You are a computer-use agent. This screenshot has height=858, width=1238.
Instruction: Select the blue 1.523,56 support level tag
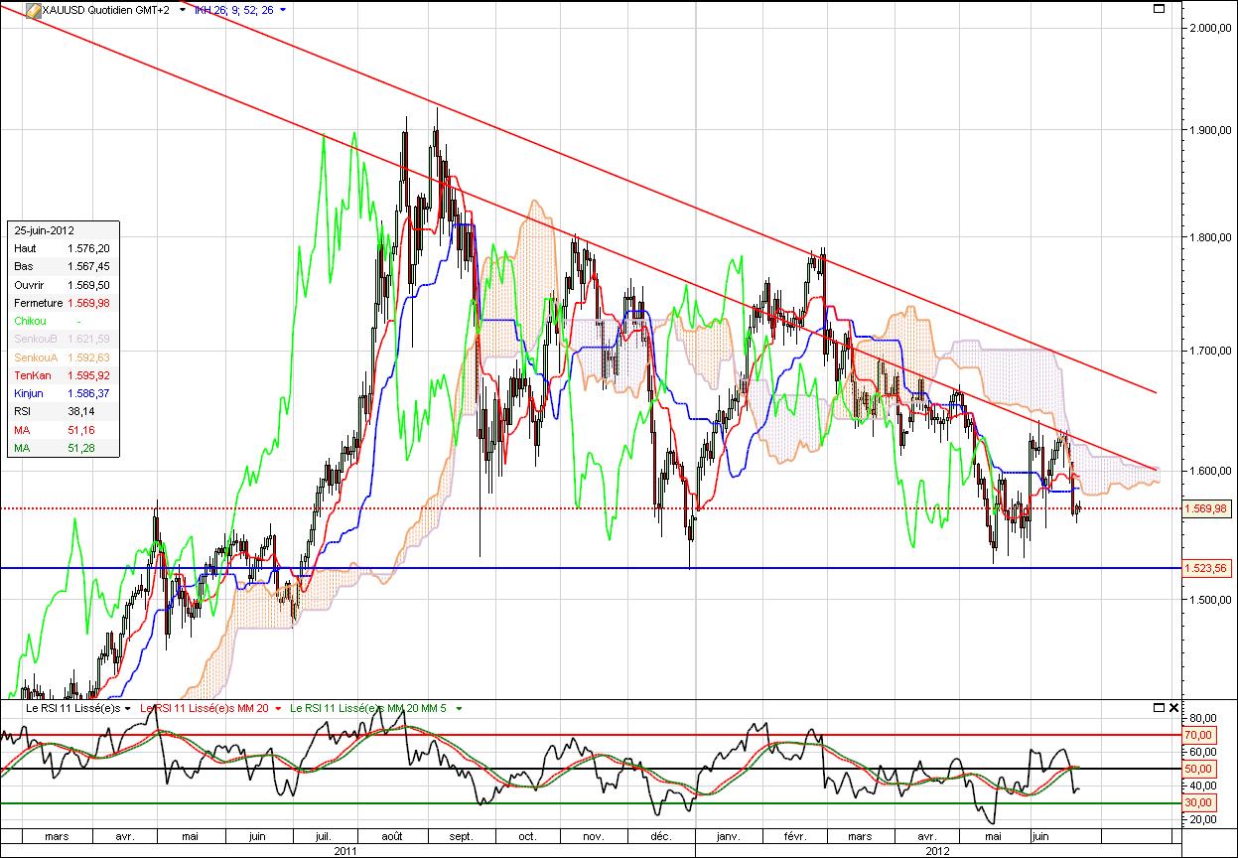(x=1207, y=568)
